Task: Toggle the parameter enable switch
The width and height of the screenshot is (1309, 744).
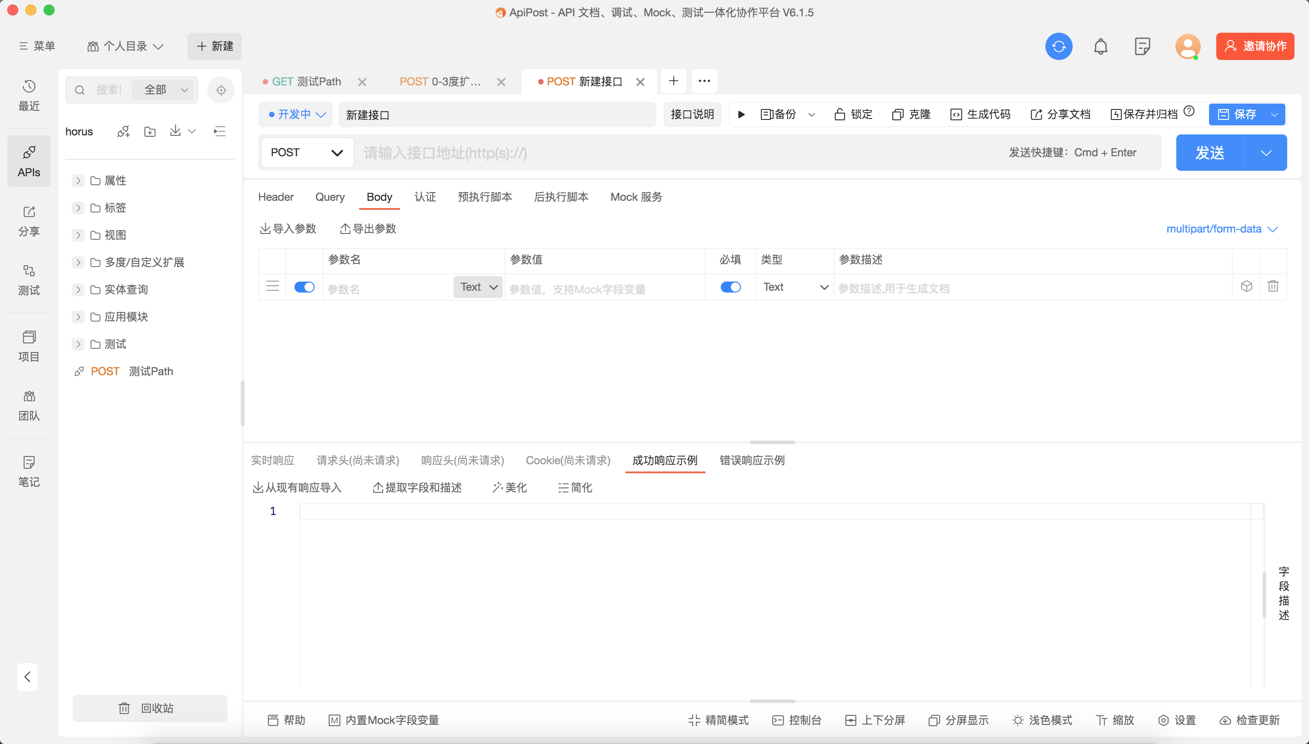Action: (x=304, y=287)
